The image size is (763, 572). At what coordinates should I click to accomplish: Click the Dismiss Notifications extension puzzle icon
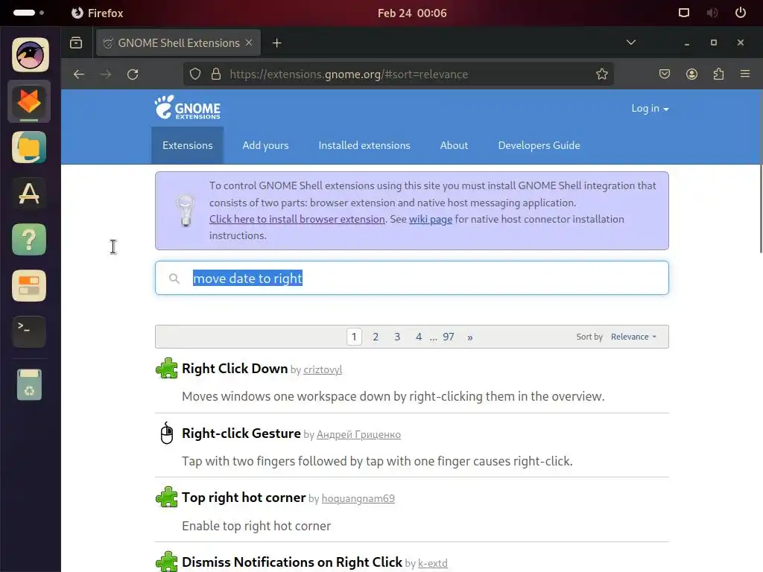[166, 562]
